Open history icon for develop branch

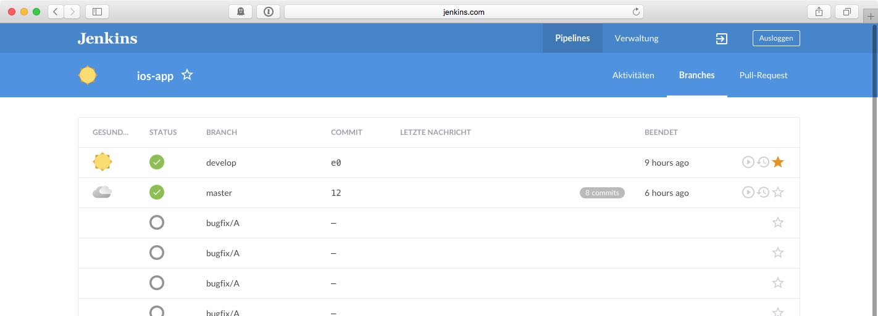coord(763,162)
